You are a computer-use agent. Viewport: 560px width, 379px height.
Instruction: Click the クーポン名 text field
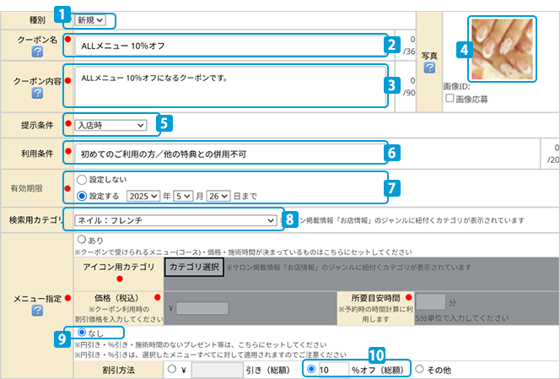coord(227,46)
